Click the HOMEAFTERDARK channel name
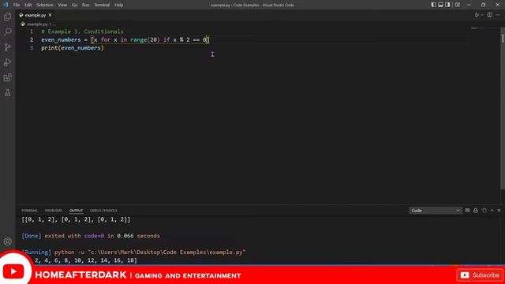This screenshot has height=284, width=505. click(x=80, y=275)
